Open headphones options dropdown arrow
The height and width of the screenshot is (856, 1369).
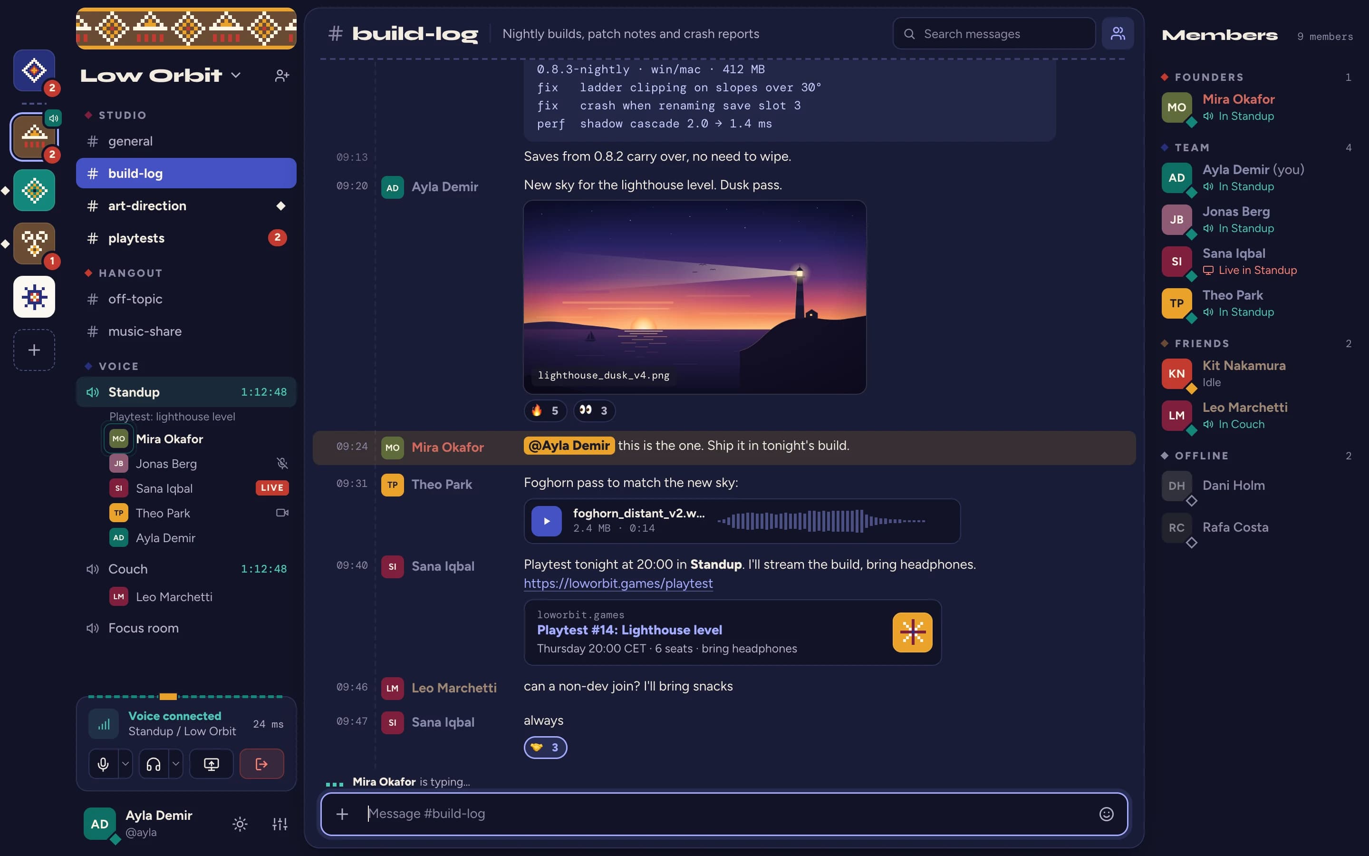[x=176, y=764]
